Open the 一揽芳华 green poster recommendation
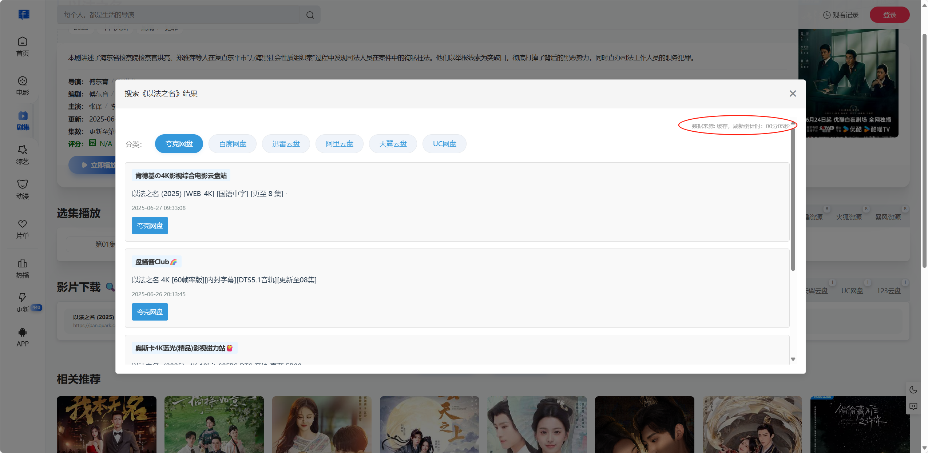Screen dimensions: 928x453 tap(214, 425)
